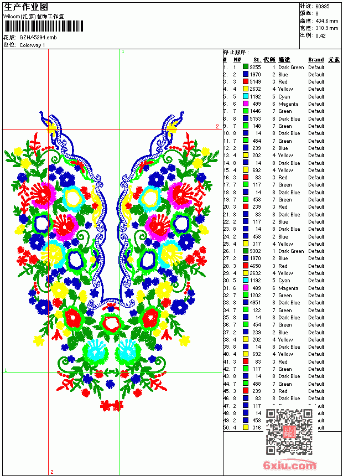Click the Colorway 1 label
The image size is (343, 476).
click(x=32, y=45)
